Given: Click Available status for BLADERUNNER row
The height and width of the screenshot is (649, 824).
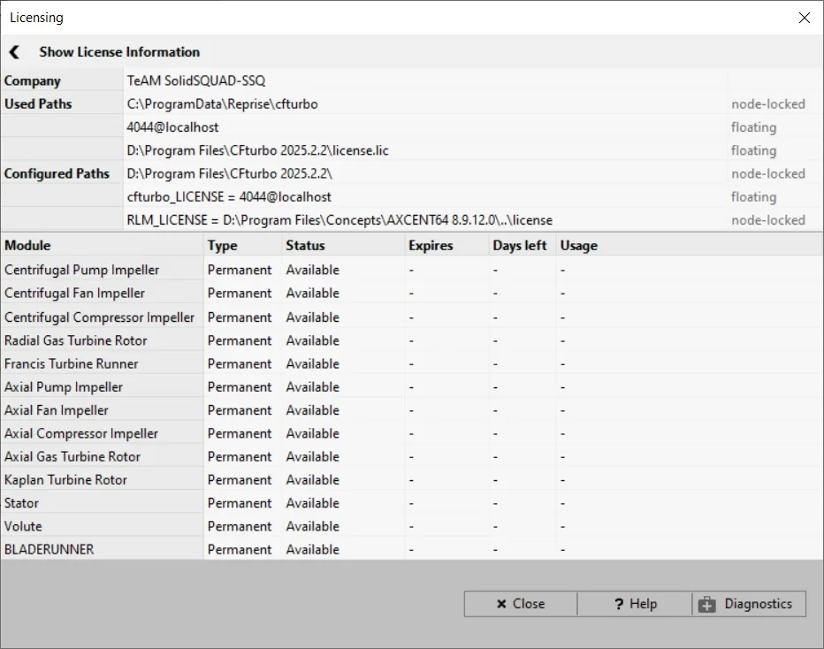Looking at the screenshot, I should (x=313, y=549).
